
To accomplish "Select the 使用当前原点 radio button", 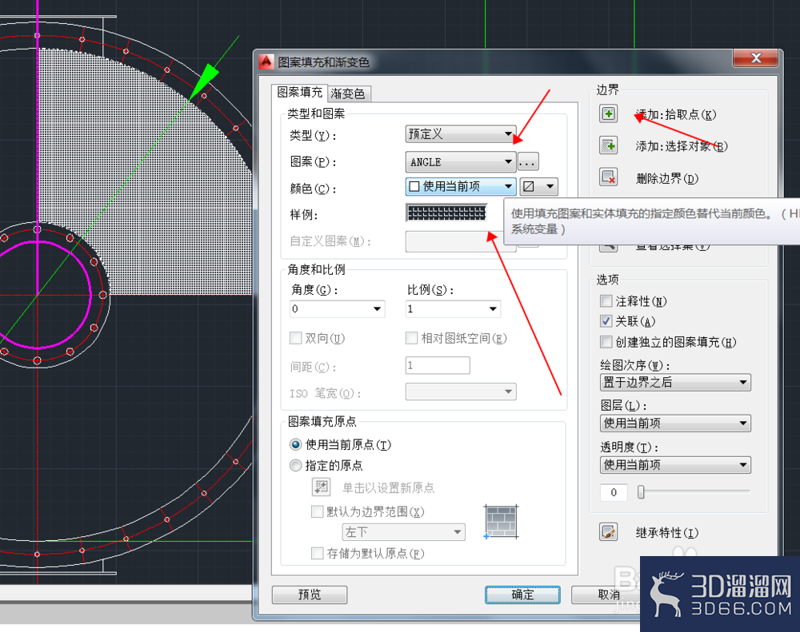I will point(295,444).
